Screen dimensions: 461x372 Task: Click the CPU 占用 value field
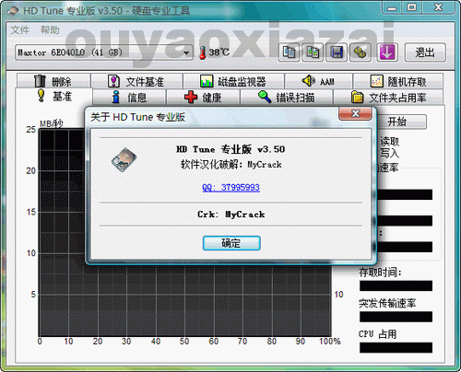coord(396,348)
